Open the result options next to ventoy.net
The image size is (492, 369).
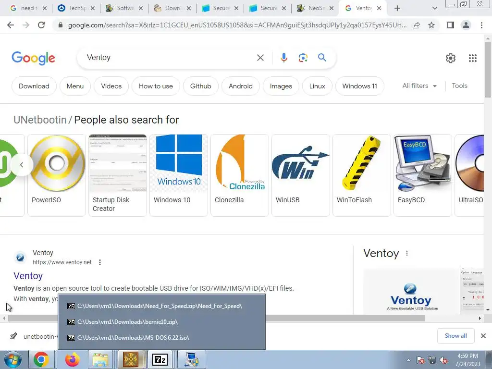pos(100,262)
